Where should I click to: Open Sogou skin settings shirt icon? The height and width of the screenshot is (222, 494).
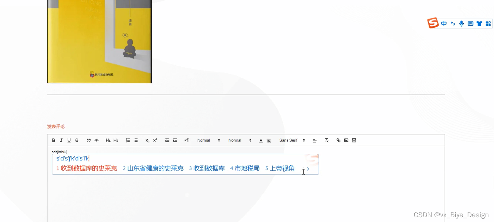[x=479, y=24]
